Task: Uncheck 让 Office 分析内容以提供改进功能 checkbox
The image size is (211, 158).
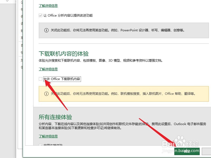Action: pos(41,16)
